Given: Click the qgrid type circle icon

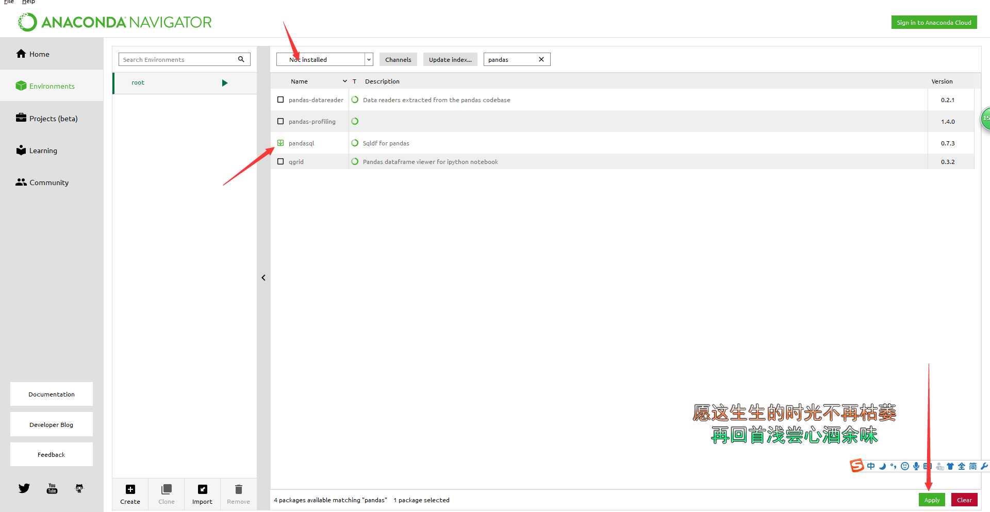Looking at the screenshot, I should [x=355, y=161].
